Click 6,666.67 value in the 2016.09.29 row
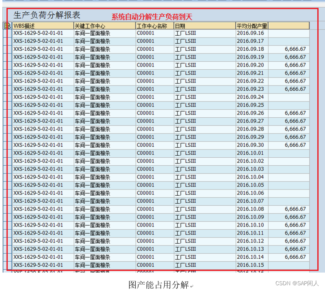325x290 pixels. click(x=295, y=137)
